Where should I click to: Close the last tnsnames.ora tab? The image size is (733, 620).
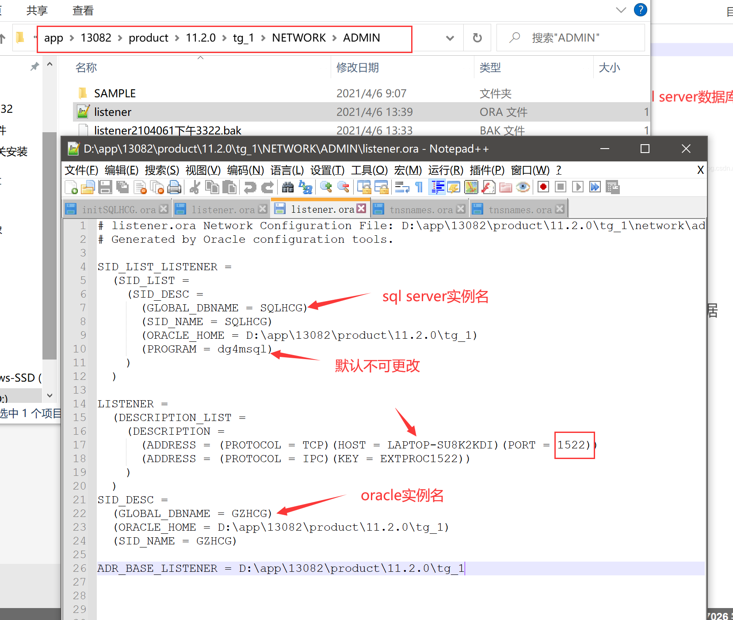560,209
